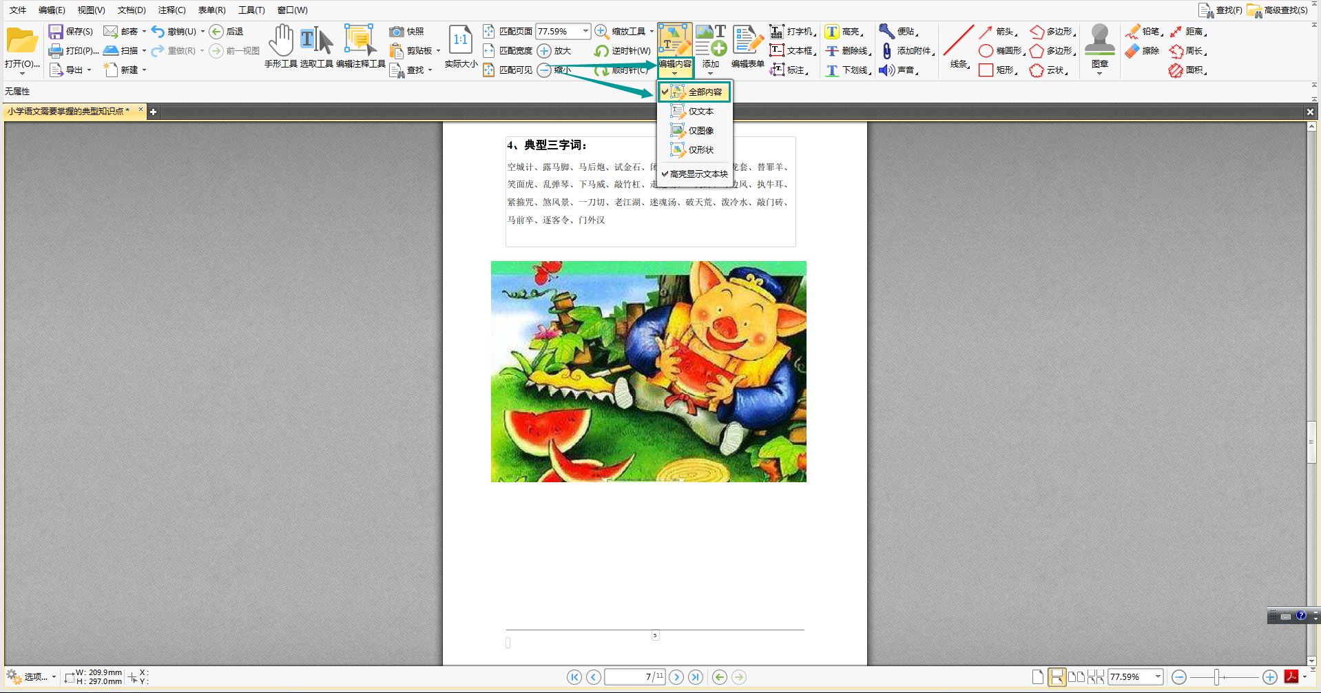Open the 视图(V) menu
Screen dimensions: 1321x693
(x=91, y=10)
